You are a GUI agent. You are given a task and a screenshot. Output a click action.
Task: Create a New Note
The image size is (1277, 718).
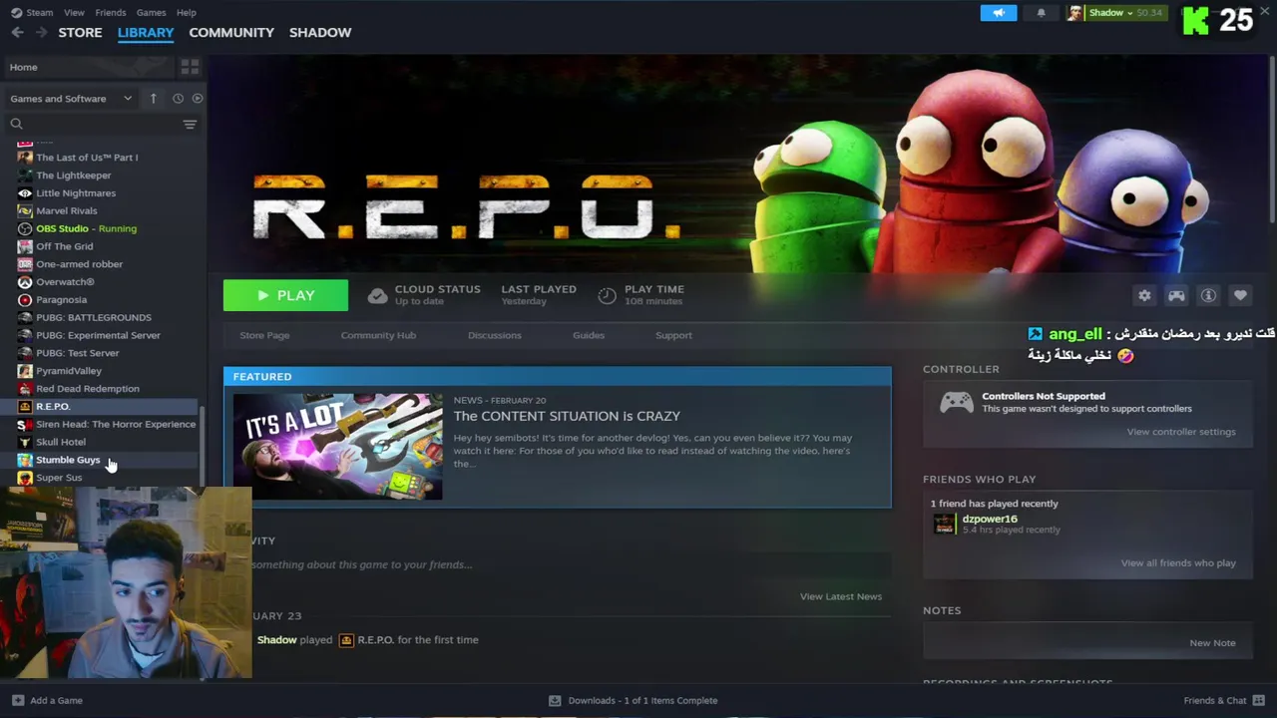pos(1212,643)
